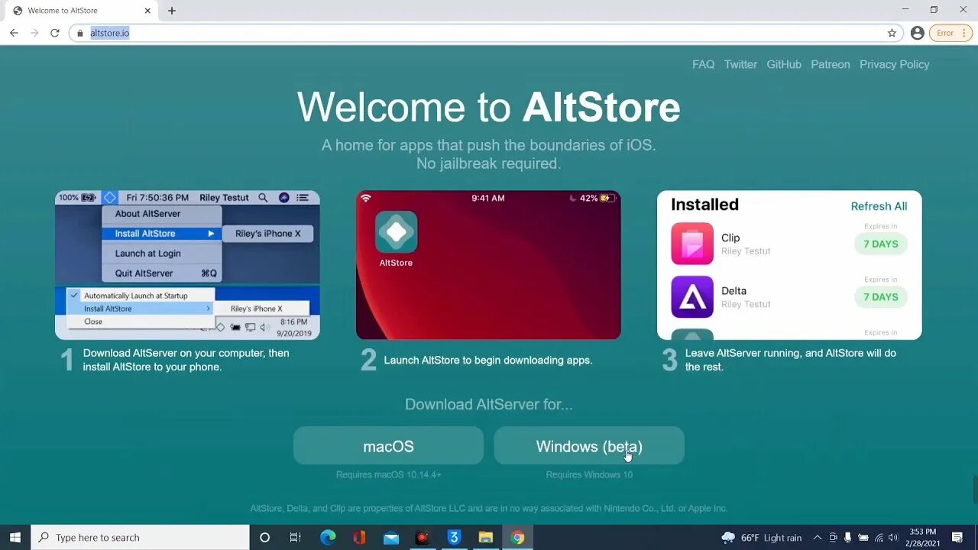Open the notification center icon
978x550 pixels.
pos(957,538)
